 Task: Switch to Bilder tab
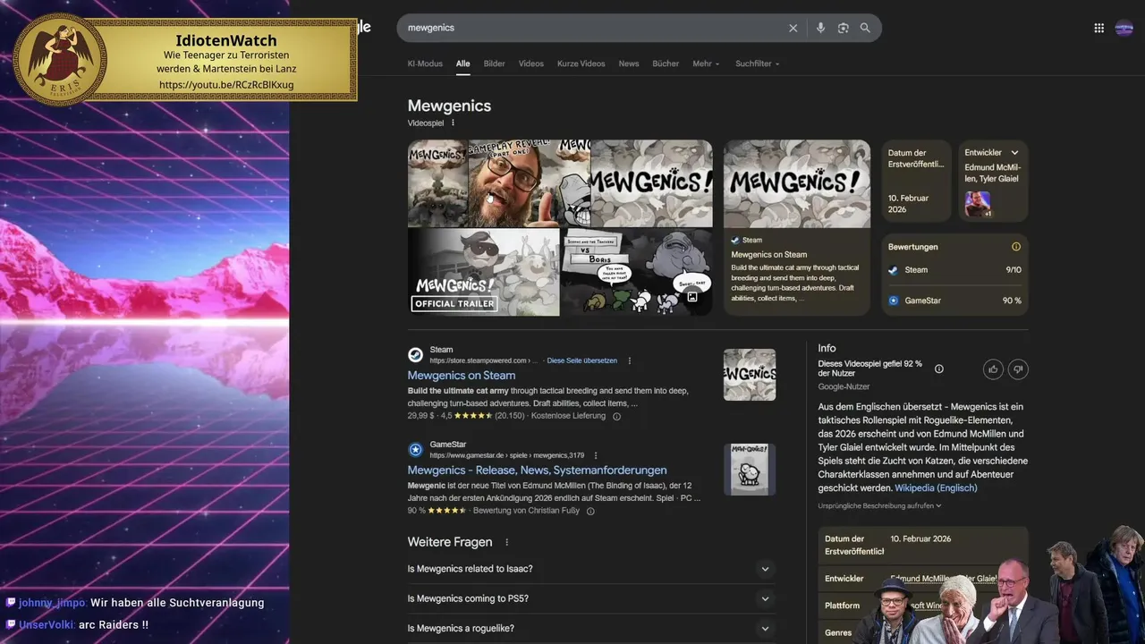coord(494,64)
